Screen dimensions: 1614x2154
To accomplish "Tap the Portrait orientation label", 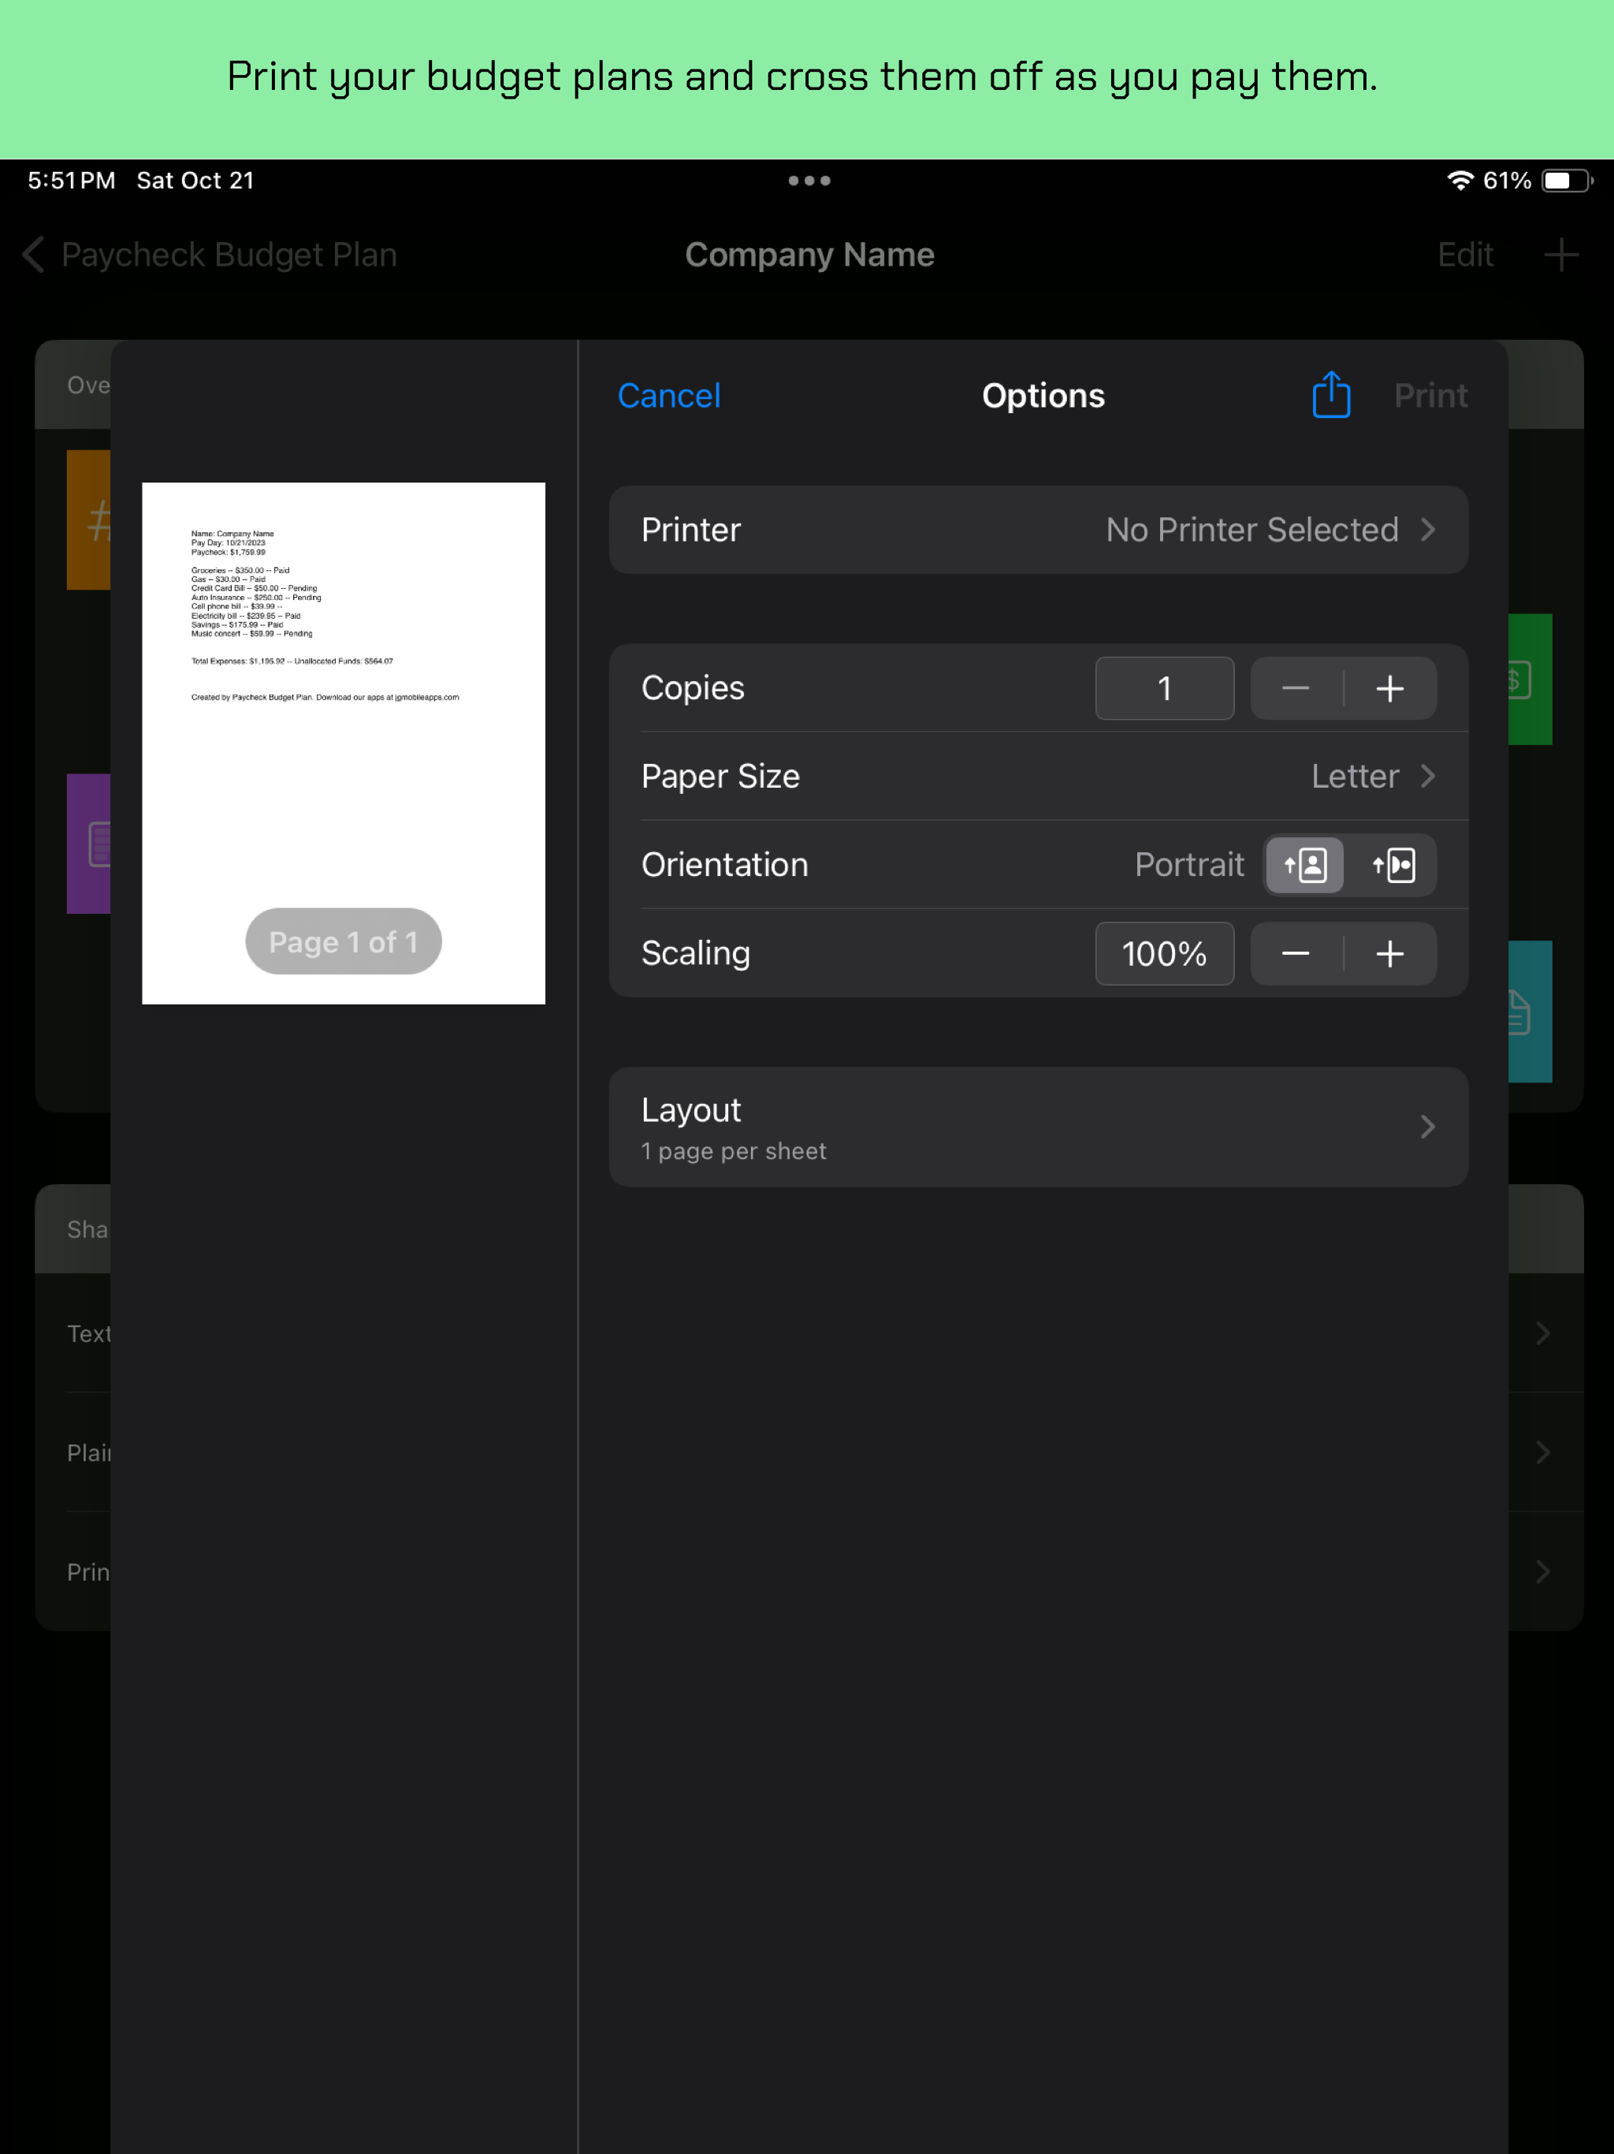I will (1189, 865).
